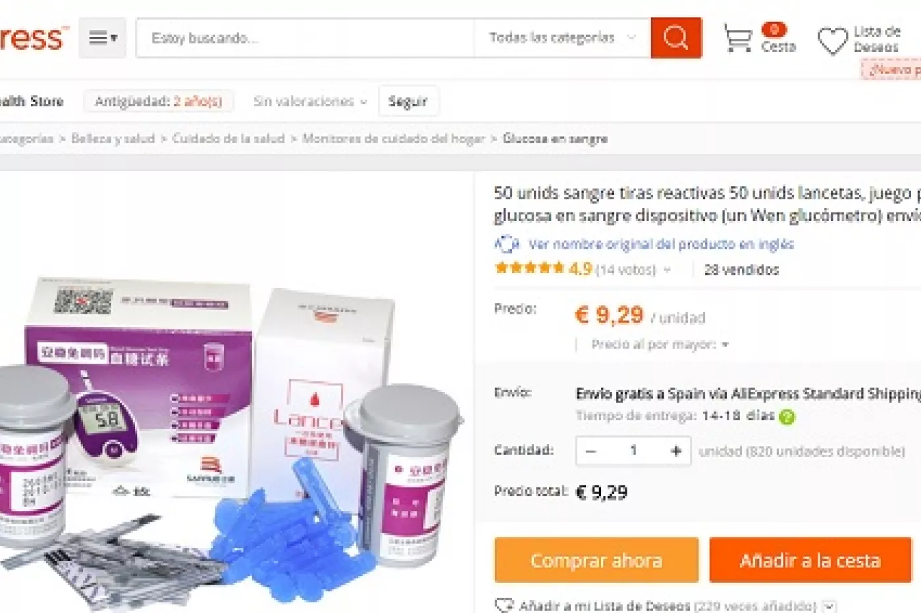Focus the Estoy buscando search field

coord(305,38)
